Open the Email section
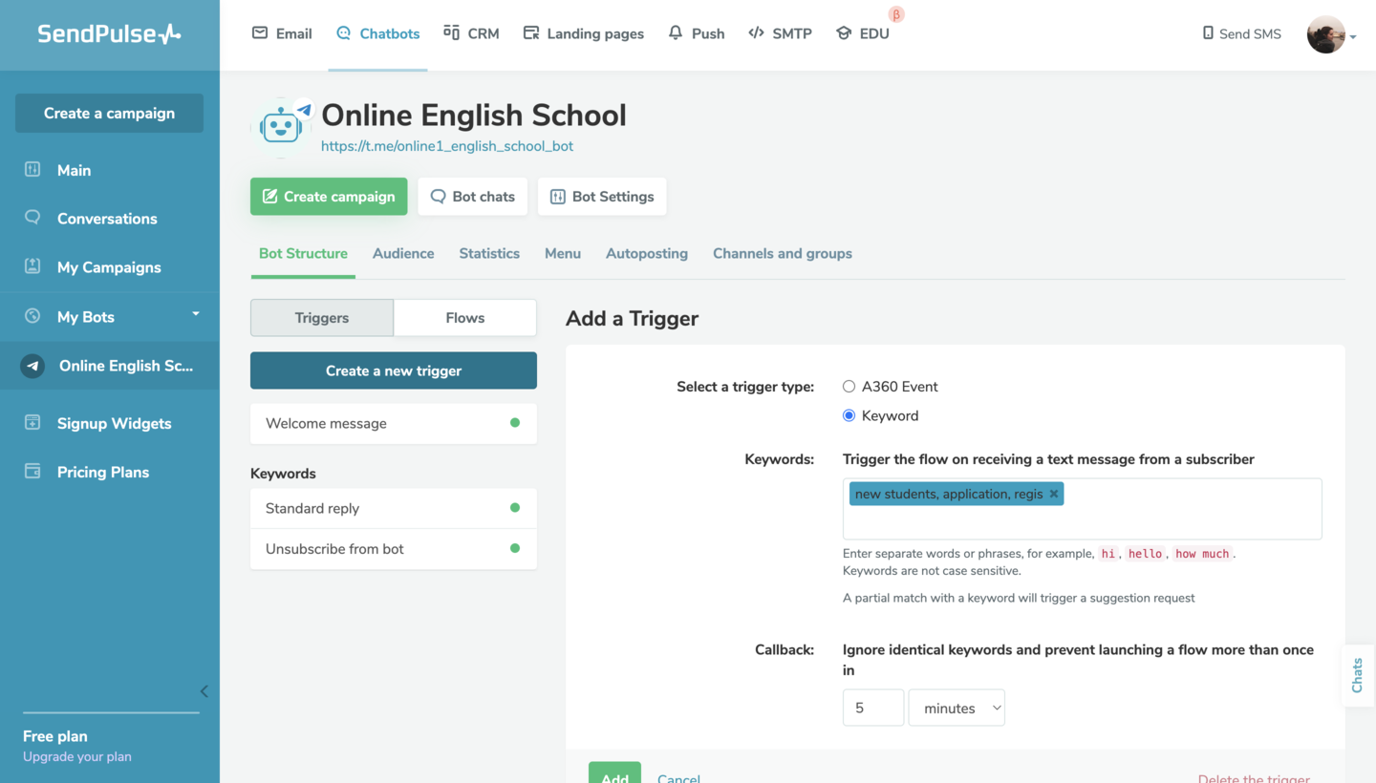 click(x=282, y=33)
